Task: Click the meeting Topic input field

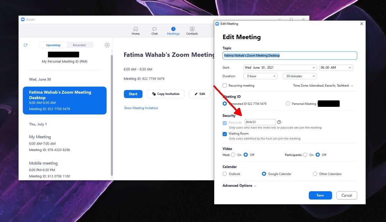Action: 289,55
